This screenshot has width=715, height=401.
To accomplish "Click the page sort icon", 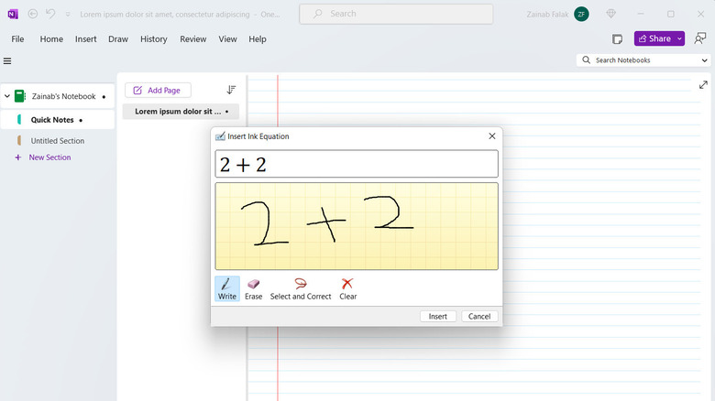I will click(x=231, y=90).
